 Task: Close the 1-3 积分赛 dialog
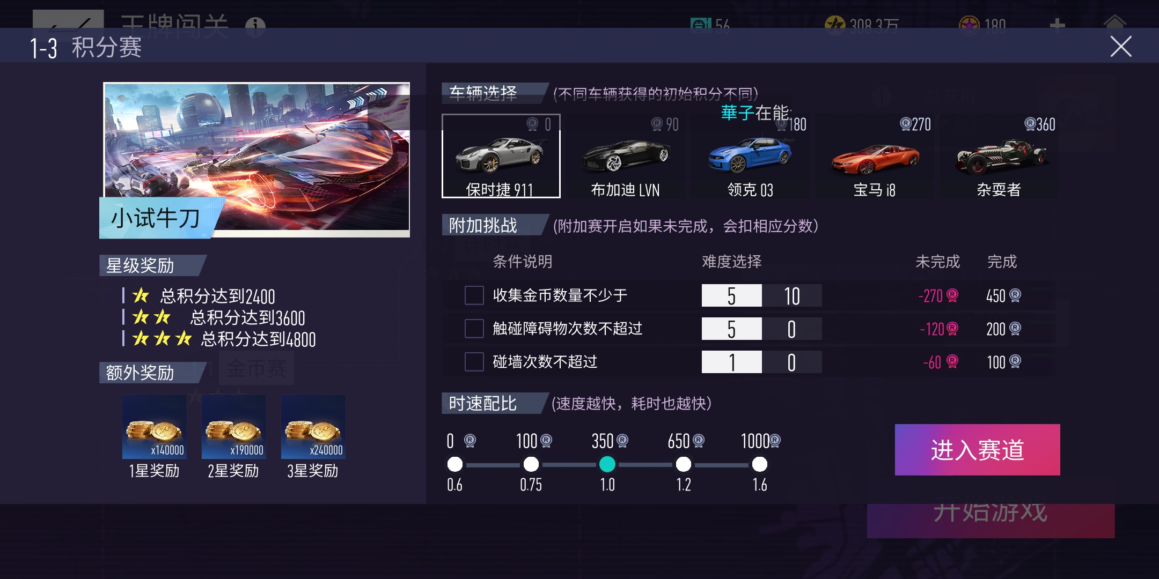[x=1121, y=47]
